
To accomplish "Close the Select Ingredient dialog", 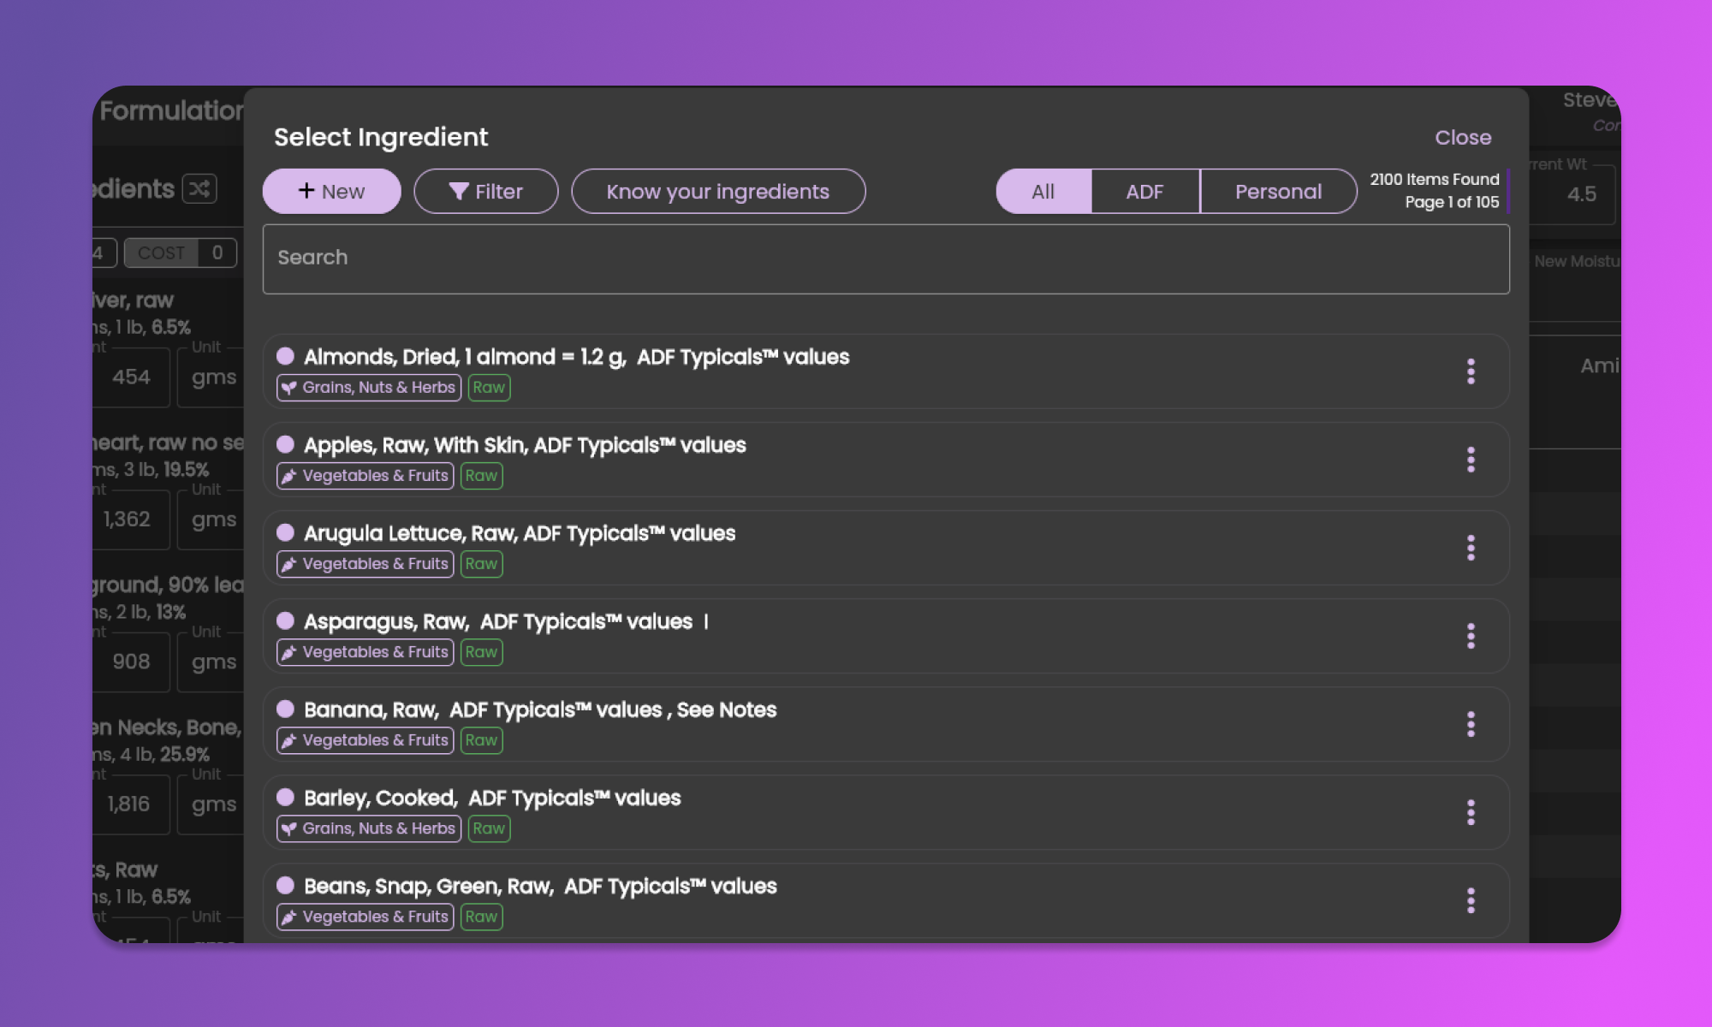I will pos(1462,138).
